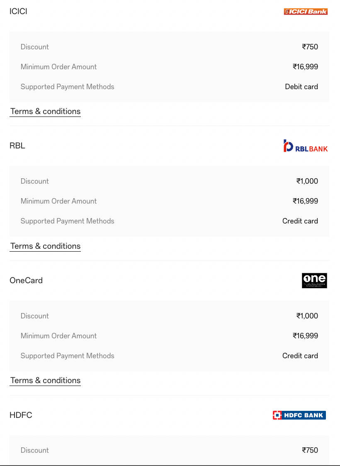340x466 pixels.
Task: Click OneCard's ₹1,000 discount value
Action: point(307,316)
